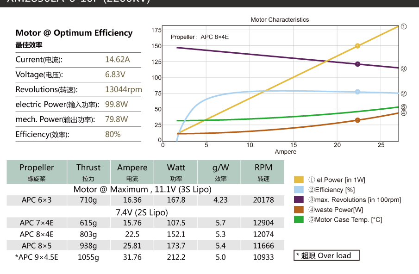The width and height of the screenshot is (419, 274).
Task: Click the purple marker on revolutions line
Action: click(x=357, y=64)
